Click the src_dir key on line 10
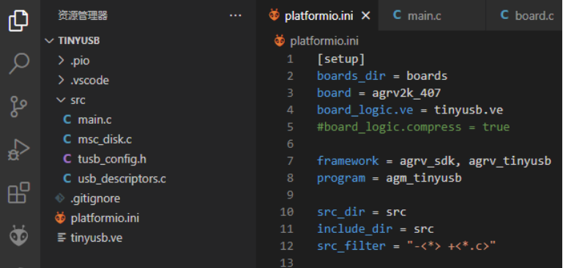 click(341, 212)
